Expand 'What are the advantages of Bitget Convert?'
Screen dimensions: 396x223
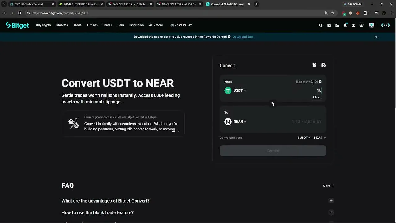tap(331, 201)
